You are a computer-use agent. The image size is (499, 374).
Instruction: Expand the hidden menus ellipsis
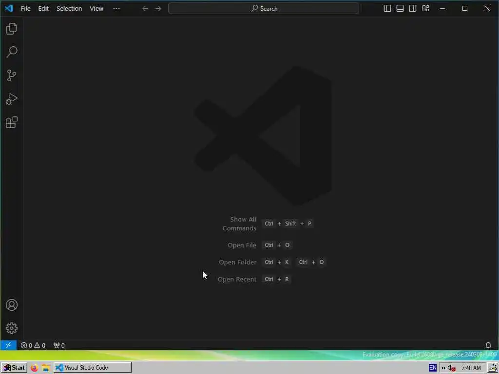116,9
